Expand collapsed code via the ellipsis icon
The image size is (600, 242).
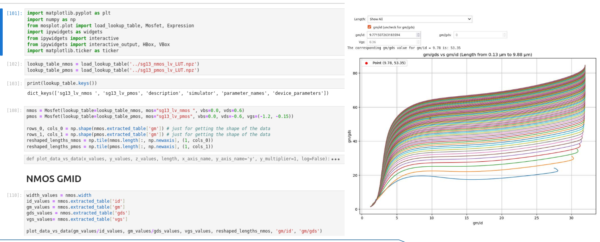pyautogui.click(x=336, y=159)
